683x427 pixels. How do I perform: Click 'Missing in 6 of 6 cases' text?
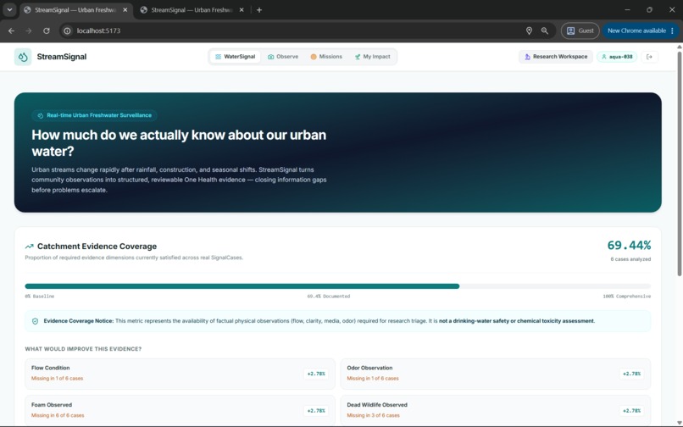tap(58, 416)
